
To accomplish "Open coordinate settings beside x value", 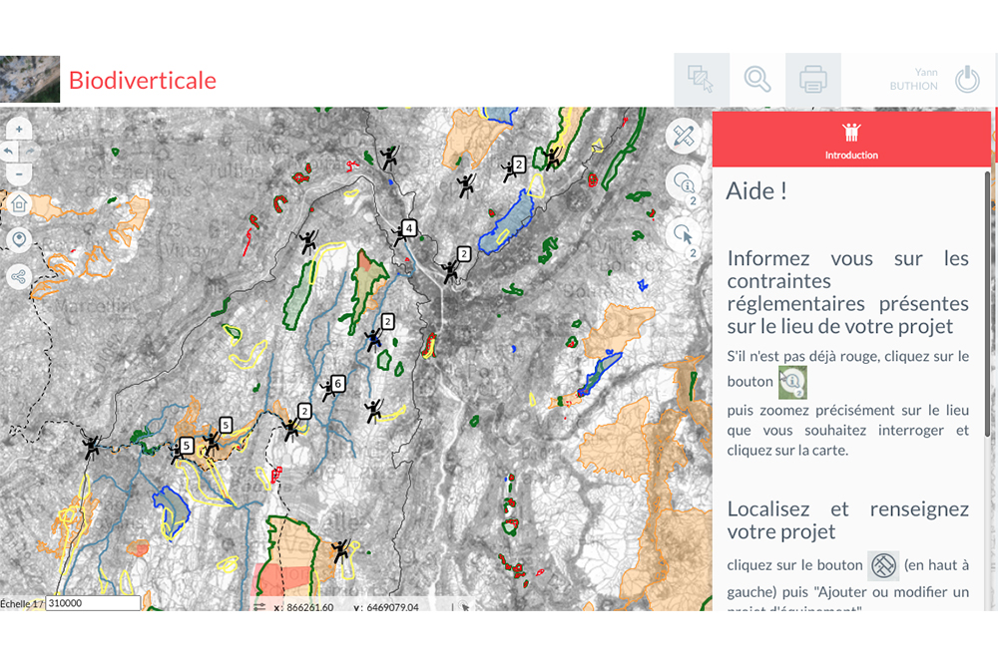I will (259, 606).
